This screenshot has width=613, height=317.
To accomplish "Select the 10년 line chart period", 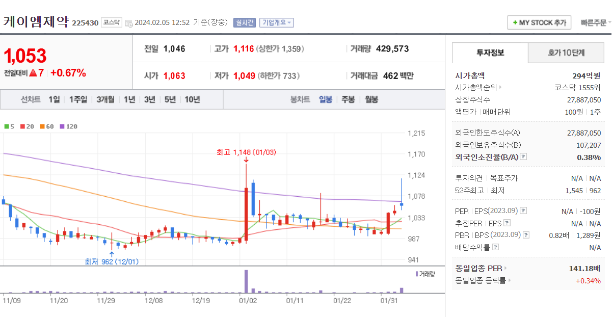I will (x=193, y=99).
